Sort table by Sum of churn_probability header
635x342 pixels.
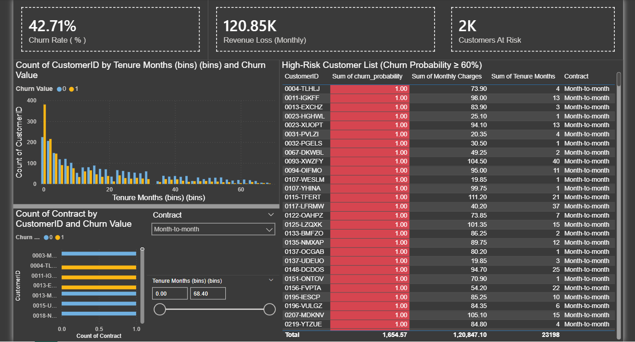[368, 76]
